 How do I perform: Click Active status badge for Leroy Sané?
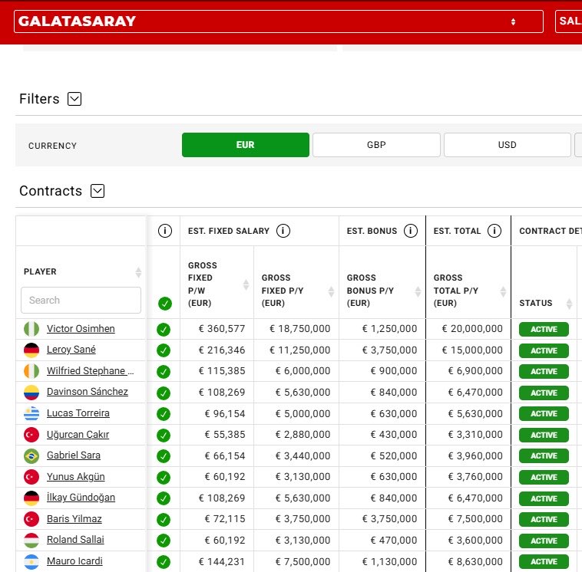coord(544,350)
